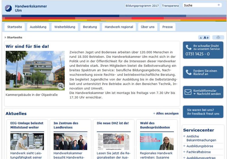Click phone icon on Rückruf banner

point(188,72)
